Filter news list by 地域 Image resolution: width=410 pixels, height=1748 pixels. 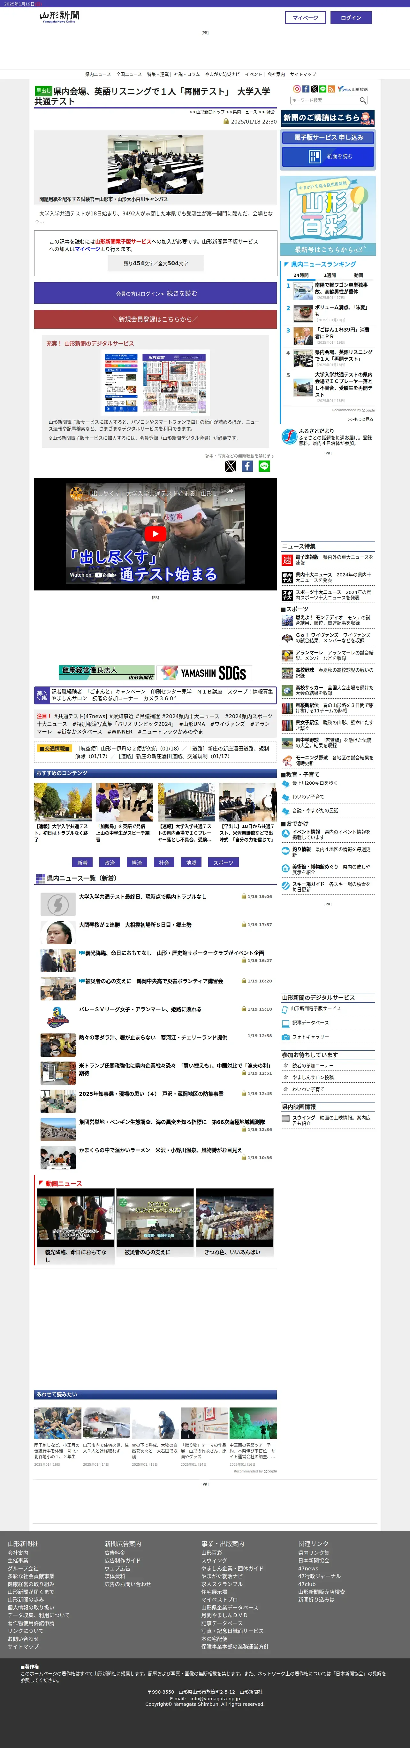[x=191, y=862]
